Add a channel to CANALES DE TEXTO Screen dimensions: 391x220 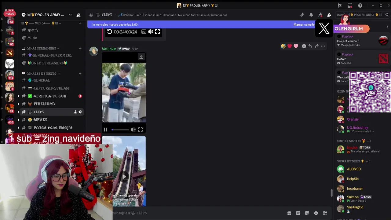point(80,74)
